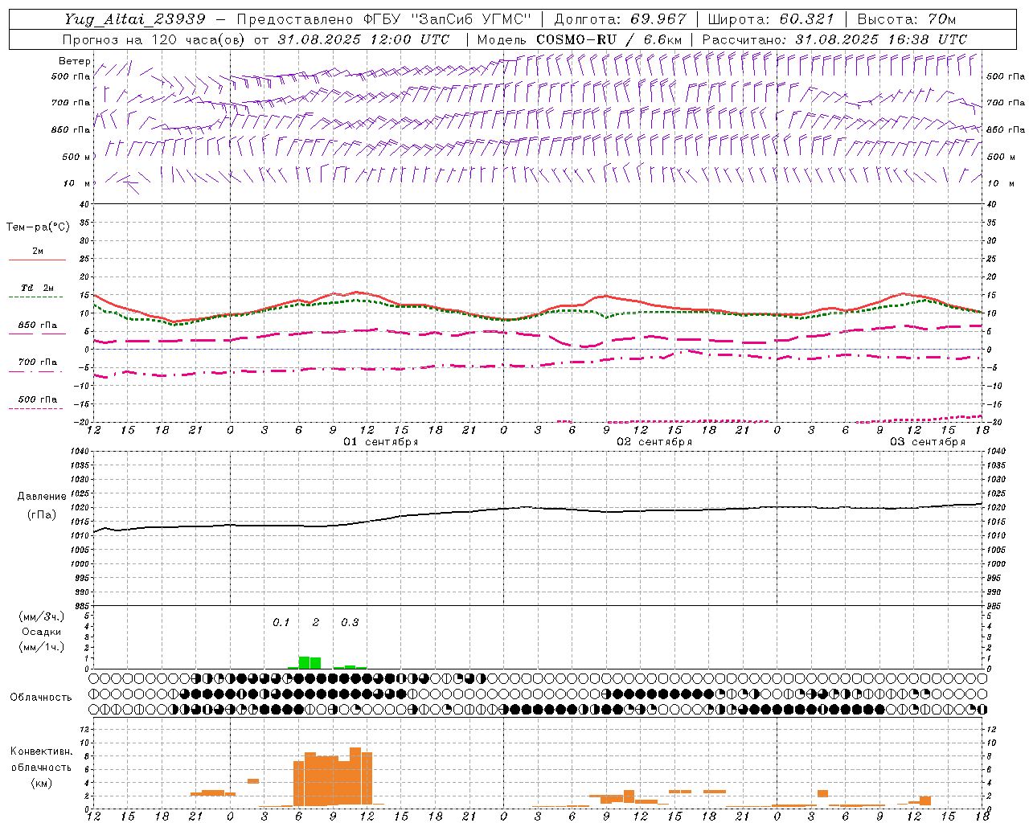Click the 02 сентября date label
The height and width of the screenshot is (823, 1029).
654,442
